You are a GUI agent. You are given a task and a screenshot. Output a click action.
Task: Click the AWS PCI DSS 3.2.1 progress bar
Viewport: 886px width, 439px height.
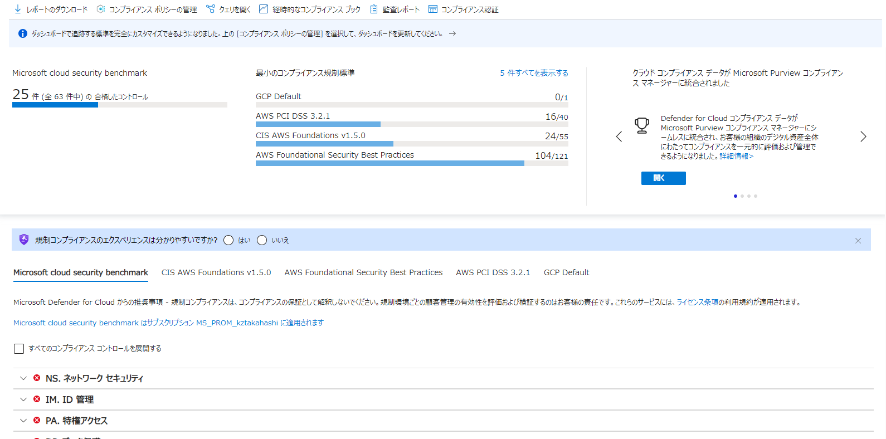click(x=412, y=124)
